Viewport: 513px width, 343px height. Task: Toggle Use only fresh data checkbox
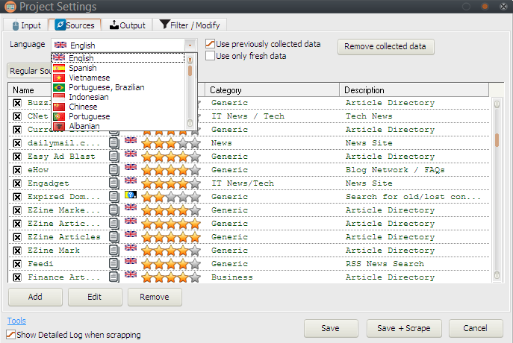pos(211,56)
